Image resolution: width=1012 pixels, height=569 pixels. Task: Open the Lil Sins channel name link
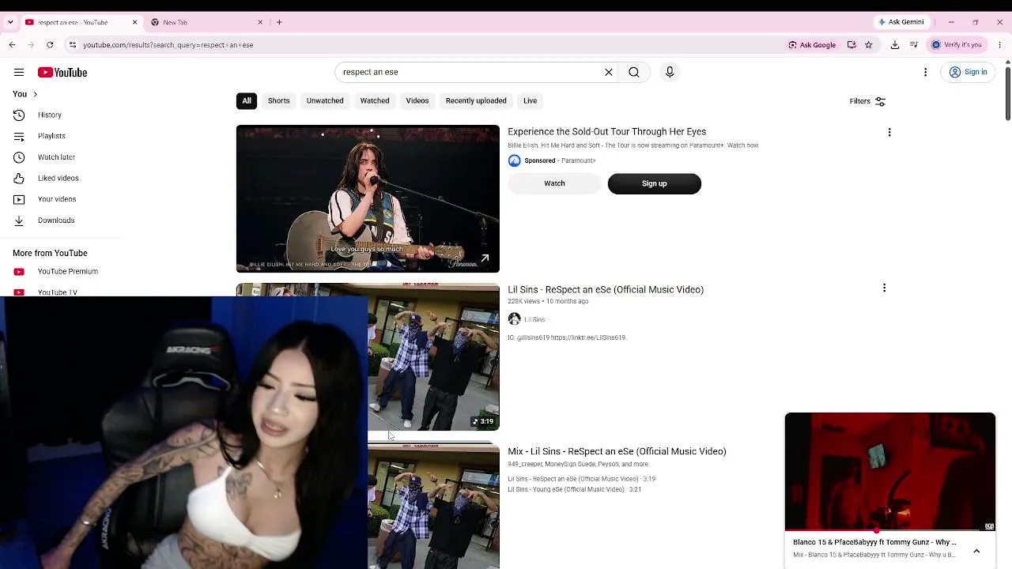534,319
